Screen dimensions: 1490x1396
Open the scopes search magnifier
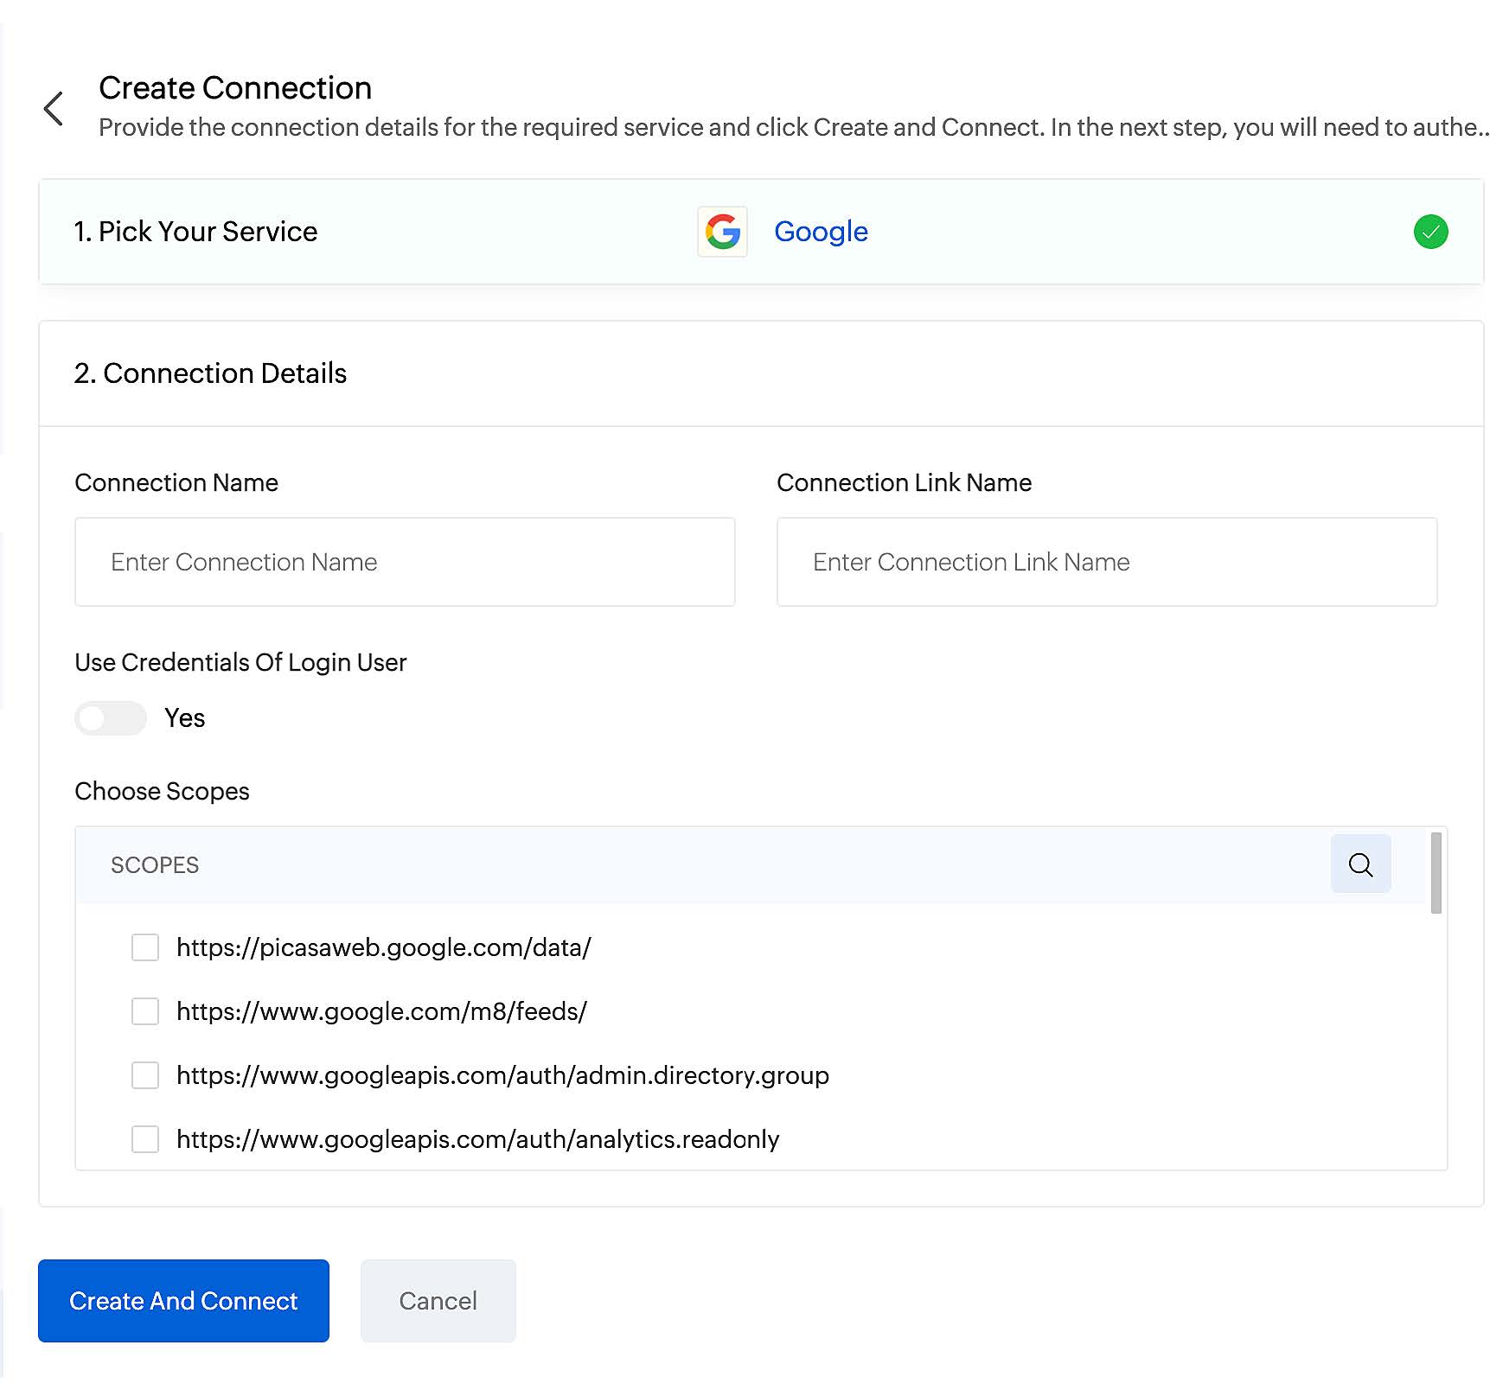click(x=1360, y=864)
